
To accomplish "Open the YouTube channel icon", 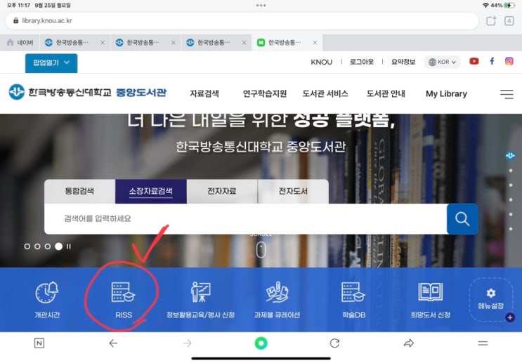I will (x=474, y=61).
